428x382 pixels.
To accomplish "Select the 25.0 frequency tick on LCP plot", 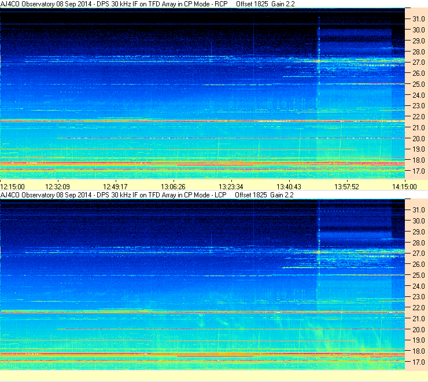I will (x=418, y=276).
